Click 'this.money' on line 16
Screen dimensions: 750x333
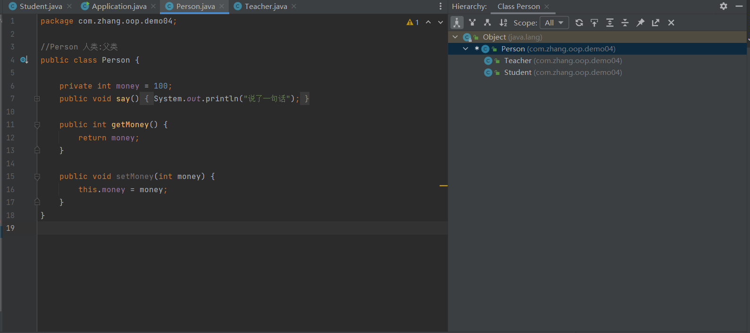[101, 190]
